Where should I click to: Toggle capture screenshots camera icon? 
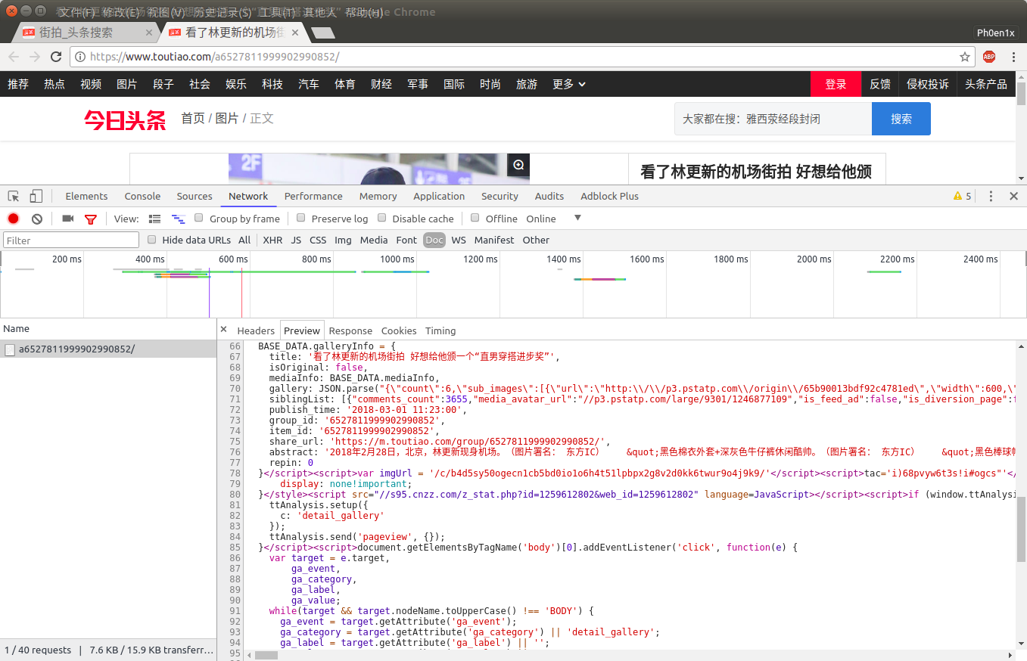click(x=68, y=219)
